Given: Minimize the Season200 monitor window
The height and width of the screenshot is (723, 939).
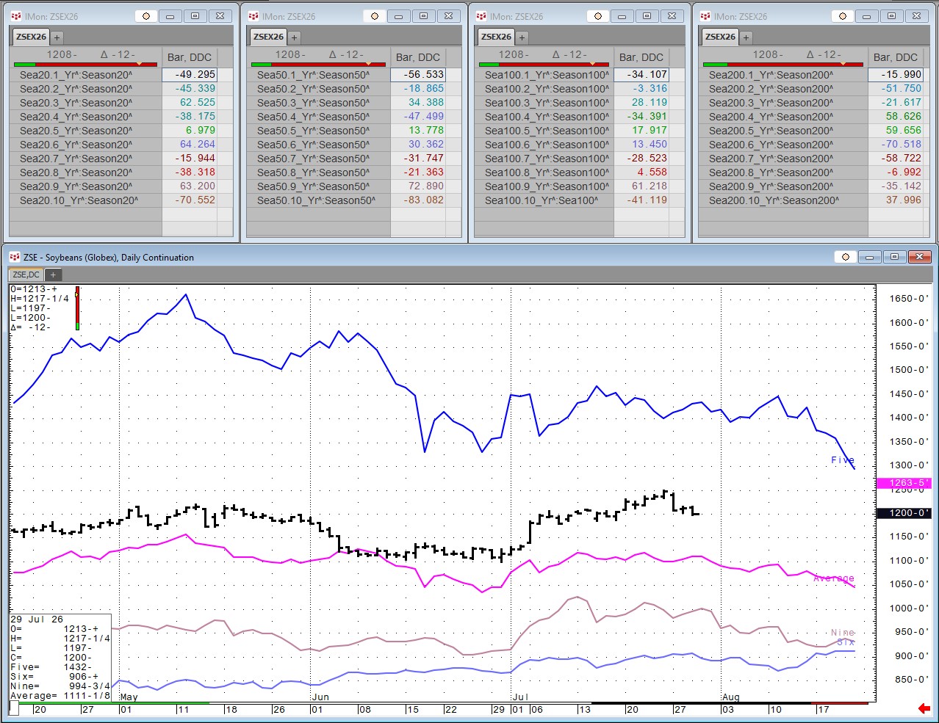Looking at the screenshot, I should [867, 16].
